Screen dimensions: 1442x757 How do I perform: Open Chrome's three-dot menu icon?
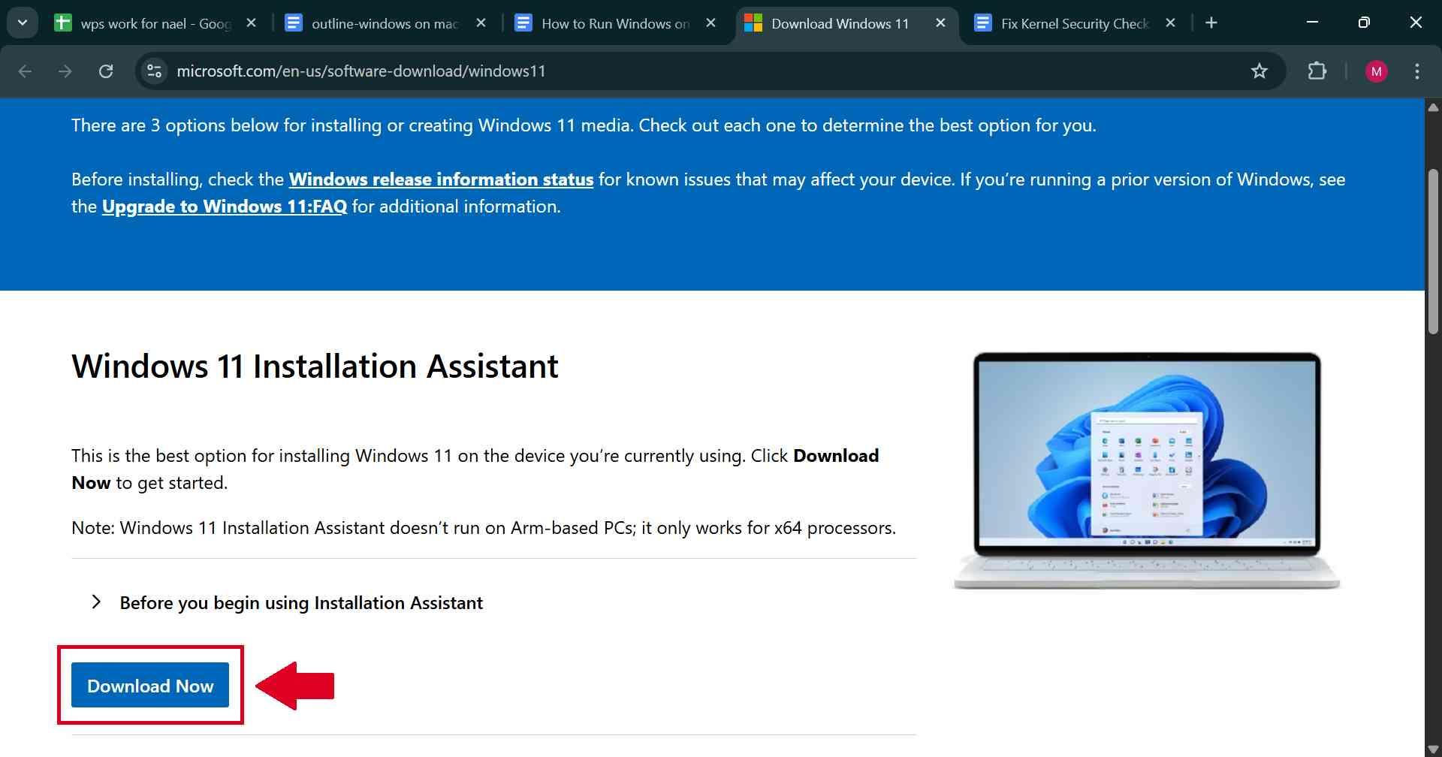tap(1416, 71)
